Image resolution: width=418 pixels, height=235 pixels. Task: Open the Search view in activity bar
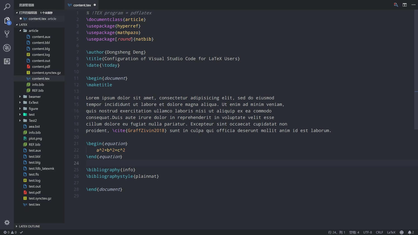coord(7,6)
